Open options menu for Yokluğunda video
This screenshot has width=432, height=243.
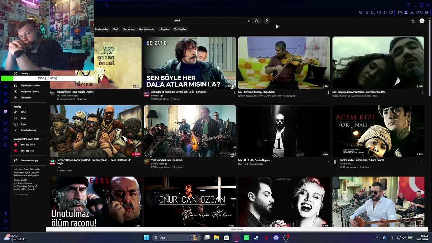(x=234, y=161)
